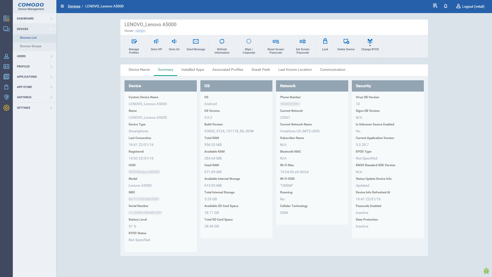The height and width of the screenshot is (277, 492).
Task: Select the Summary tab
Action: tap(166, 70)
